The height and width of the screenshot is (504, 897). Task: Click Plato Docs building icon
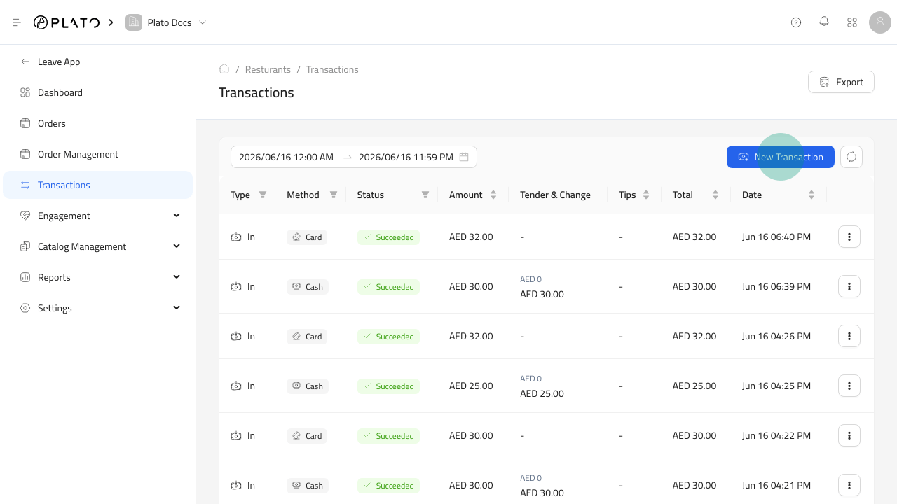pyautogui.click(x=134, y=22)
